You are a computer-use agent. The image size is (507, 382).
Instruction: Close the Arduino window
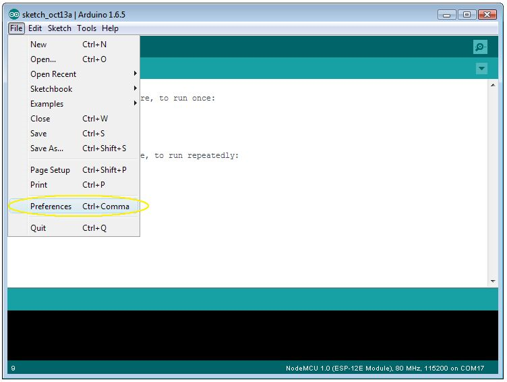(x=487, y=15)
